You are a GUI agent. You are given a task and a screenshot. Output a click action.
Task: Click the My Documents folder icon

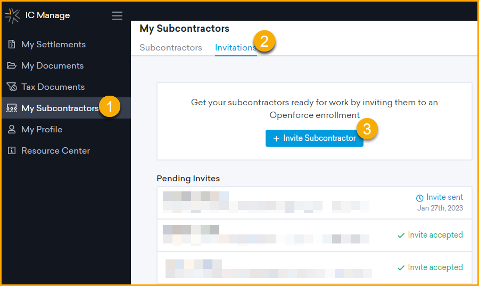[12, 65]
